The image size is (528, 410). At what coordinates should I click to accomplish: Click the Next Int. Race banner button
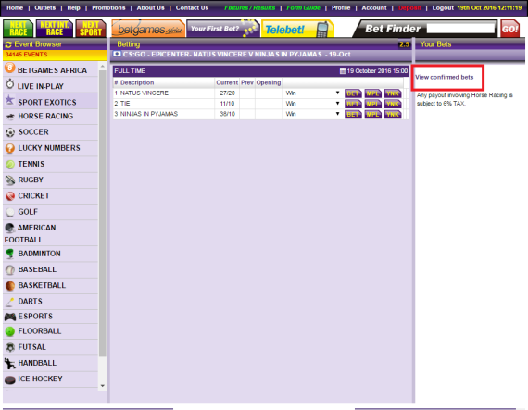click(55, 29)
